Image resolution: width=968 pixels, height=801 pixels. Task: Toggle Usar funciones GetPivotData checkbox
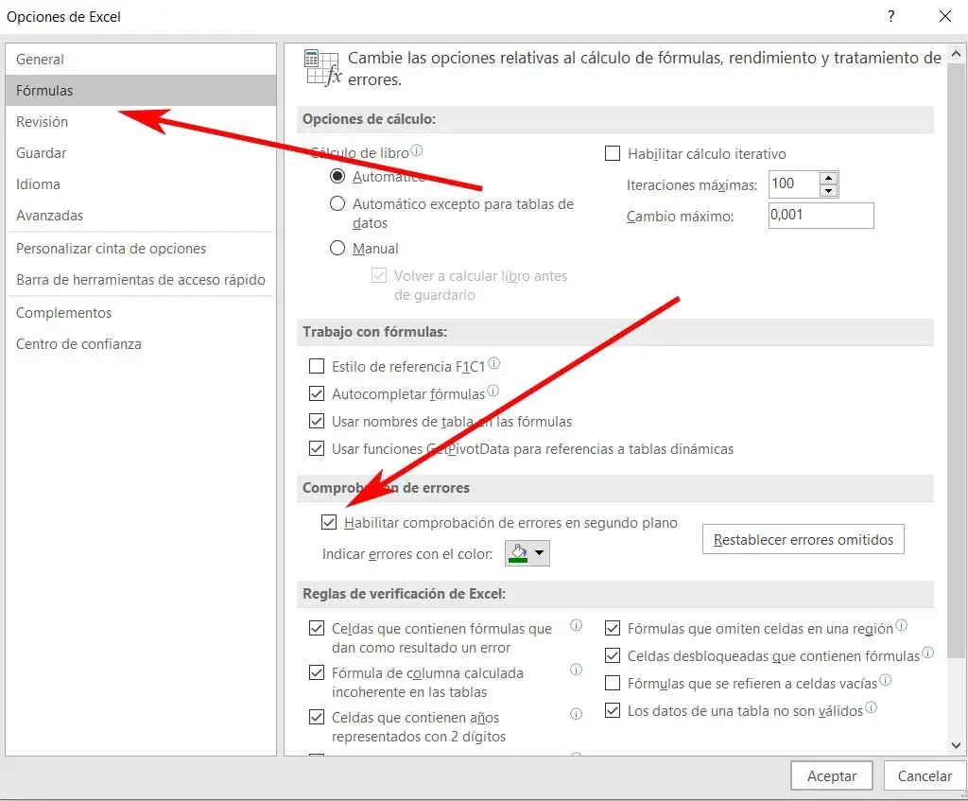pyautogui.click(x=317, y=448)
